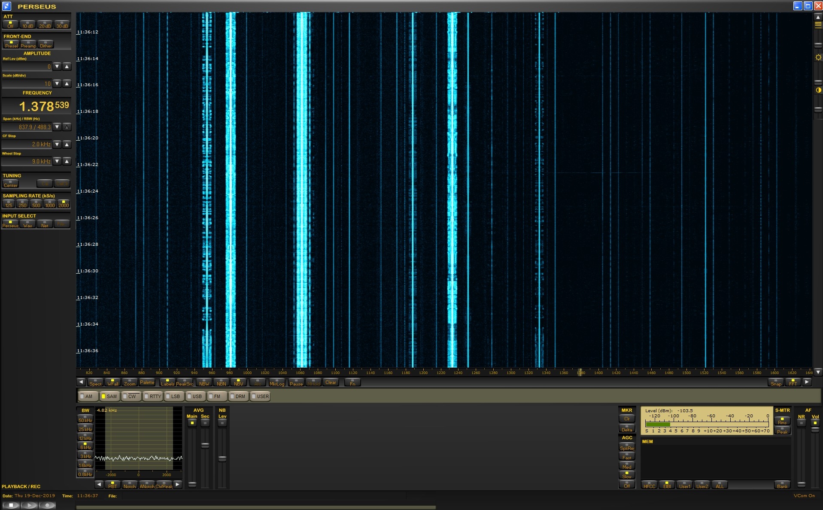Click the contrast half-circle icon
The height and width of the screenshot is (510, 823).
click(x=818, y=90)
